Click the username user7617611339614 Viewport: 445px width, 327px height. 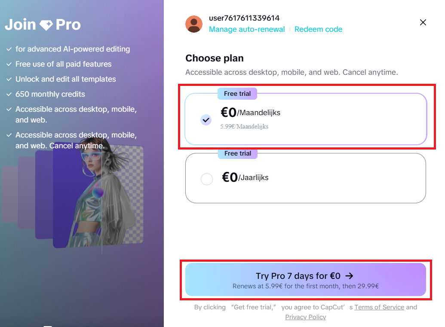point(244,18)
